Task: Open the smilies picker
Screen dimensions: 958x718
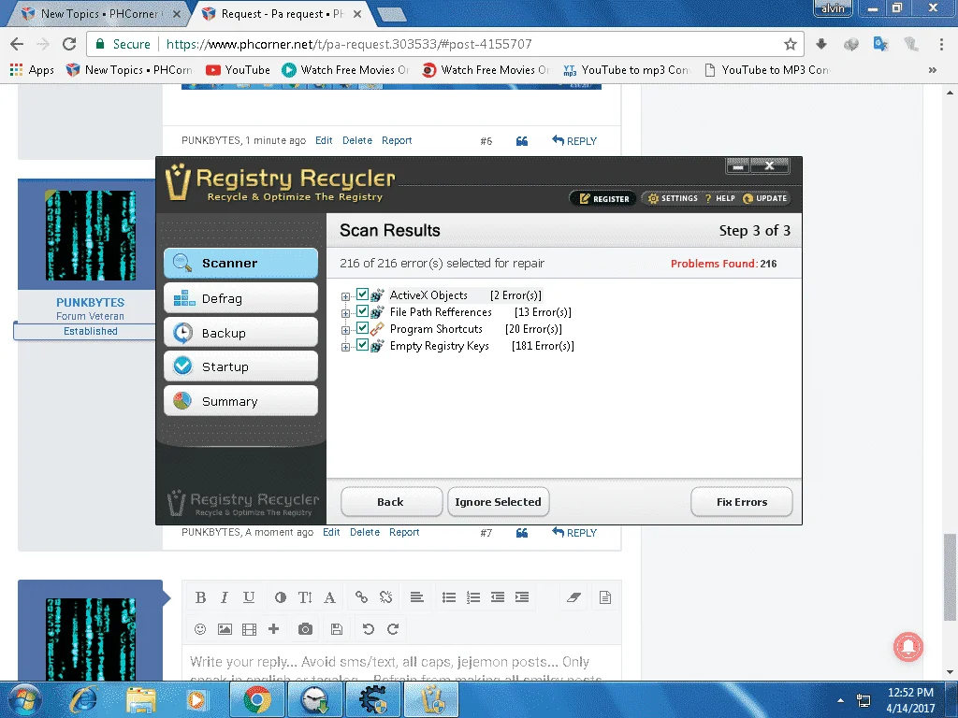Action: [200, 629]
